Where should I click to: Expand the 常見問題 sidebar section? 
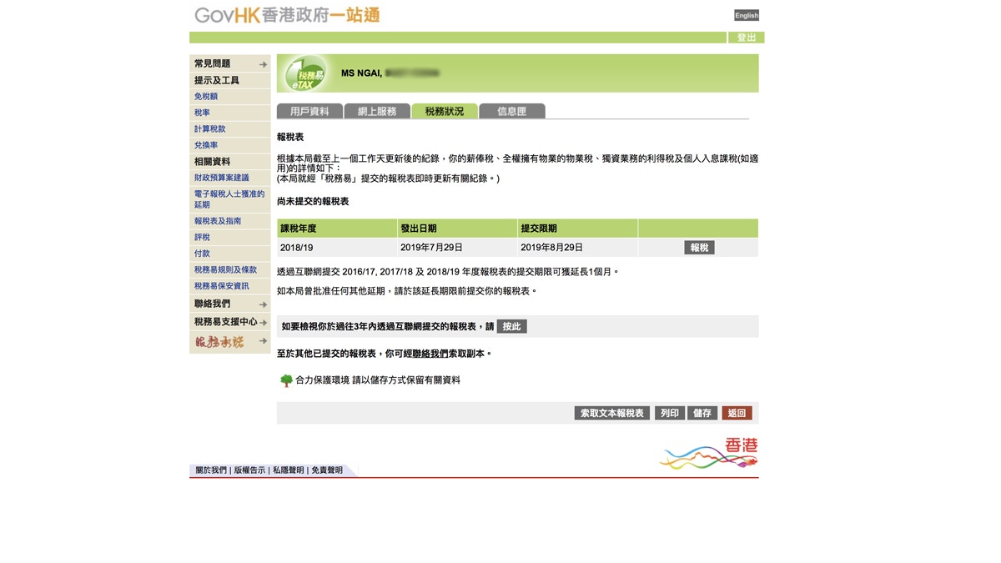click(x=212, y=63)
